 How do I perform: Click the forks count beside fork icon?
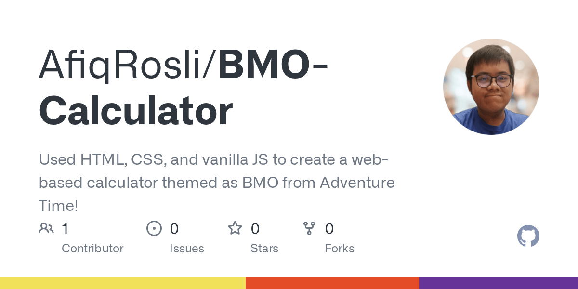point(329,228)
